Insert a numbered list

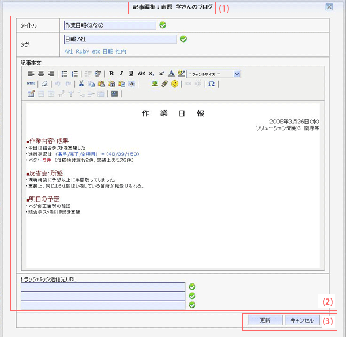pos(74,74)
